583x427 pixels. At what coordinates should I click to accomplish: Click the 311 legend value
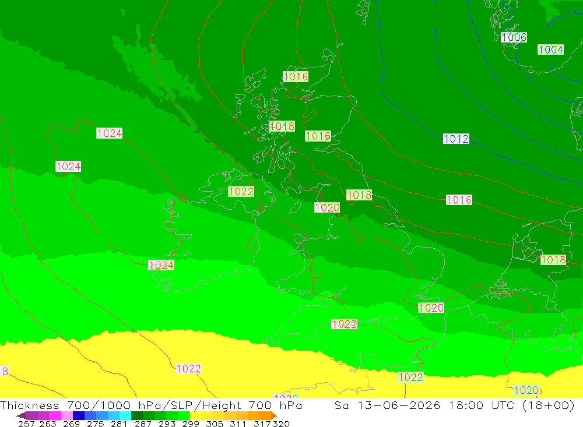click(x=238, y=424)
